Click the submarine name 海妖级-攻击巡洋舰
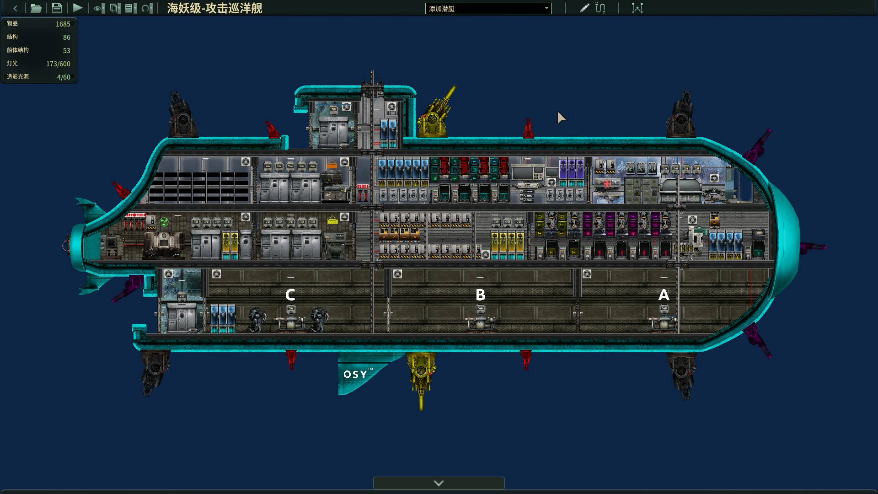The image size is (878, 494). 214,8
